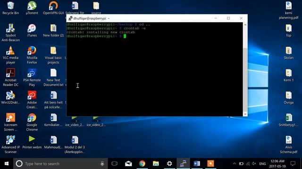
Task: Open the Recycle Bin desktop icon
Action: click(10, 8)
